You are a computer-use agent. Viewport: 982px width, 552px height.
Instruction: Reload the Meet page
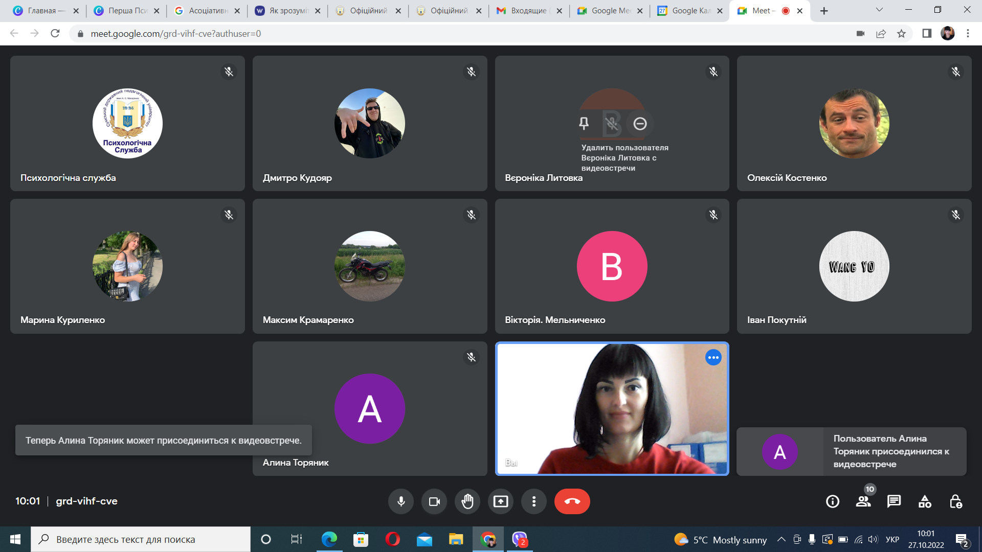pyautogui.click(x=55, y=33)
